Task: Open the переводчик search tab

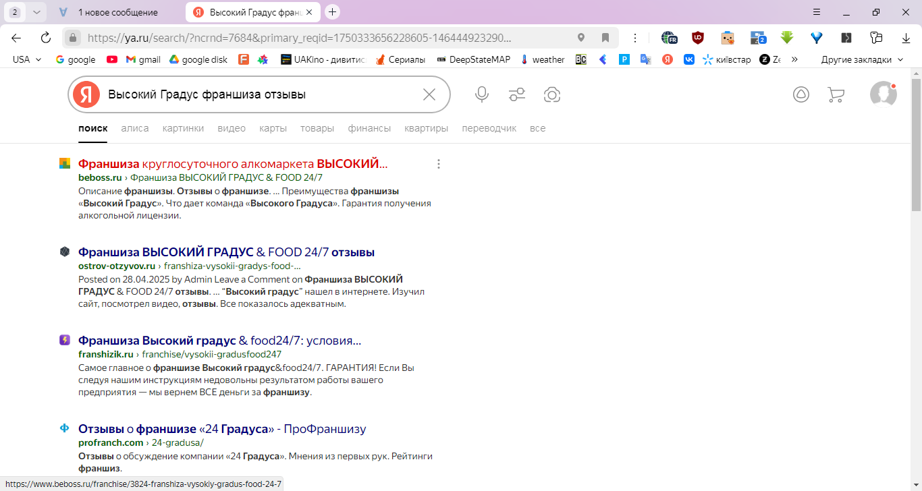Action: 489,128
